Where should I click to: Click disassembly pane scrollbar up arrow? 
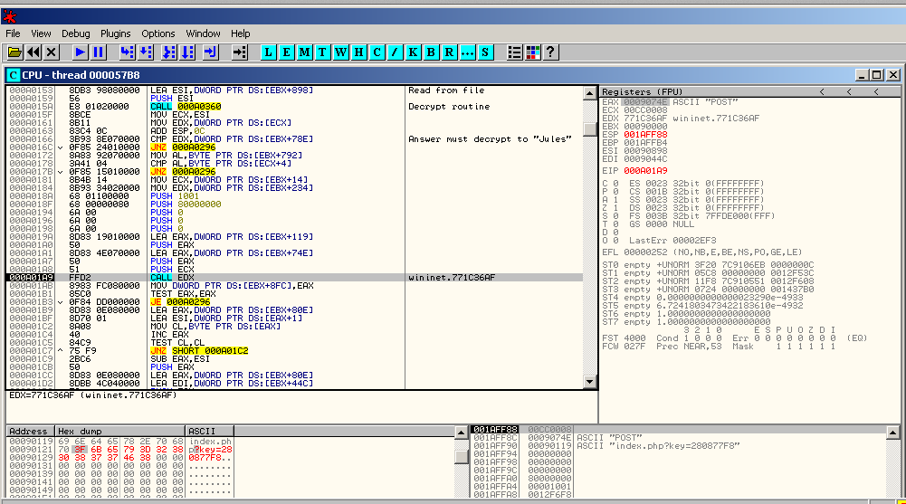(x=590, y=91)
